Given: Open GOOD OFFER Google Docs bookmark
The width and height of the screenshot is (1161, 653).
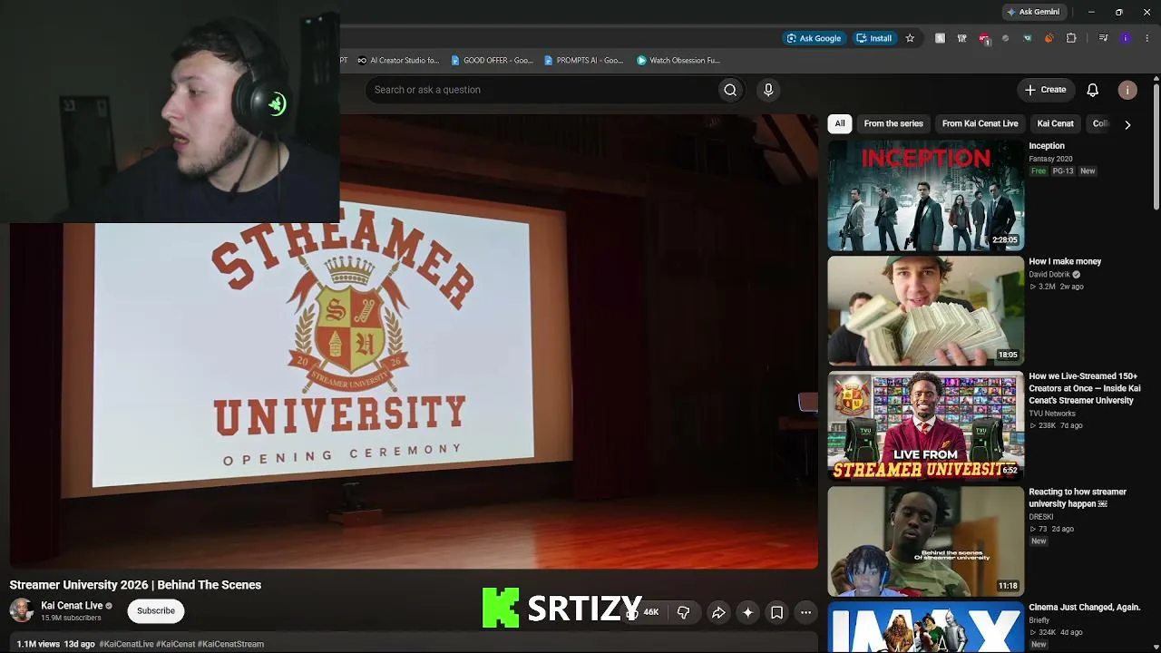Looking at the screenshot, I should [x=493, y=61].
